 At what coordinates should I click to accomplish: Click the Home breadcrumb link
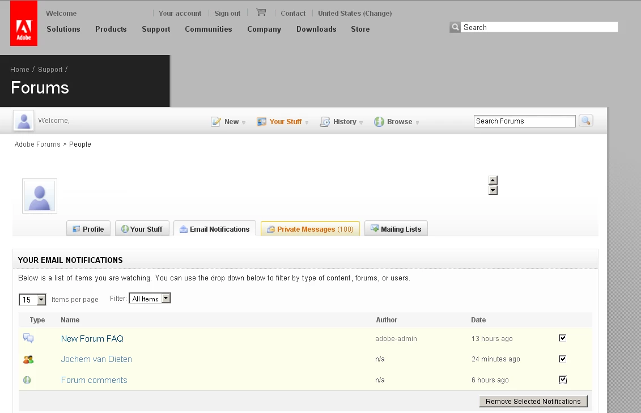pyautogui.click(x=20, y=70)
